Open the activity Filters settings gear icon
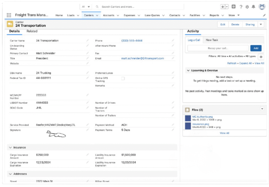Image resolution: width=269 pixels, height=187 pixels. point(261,57)
